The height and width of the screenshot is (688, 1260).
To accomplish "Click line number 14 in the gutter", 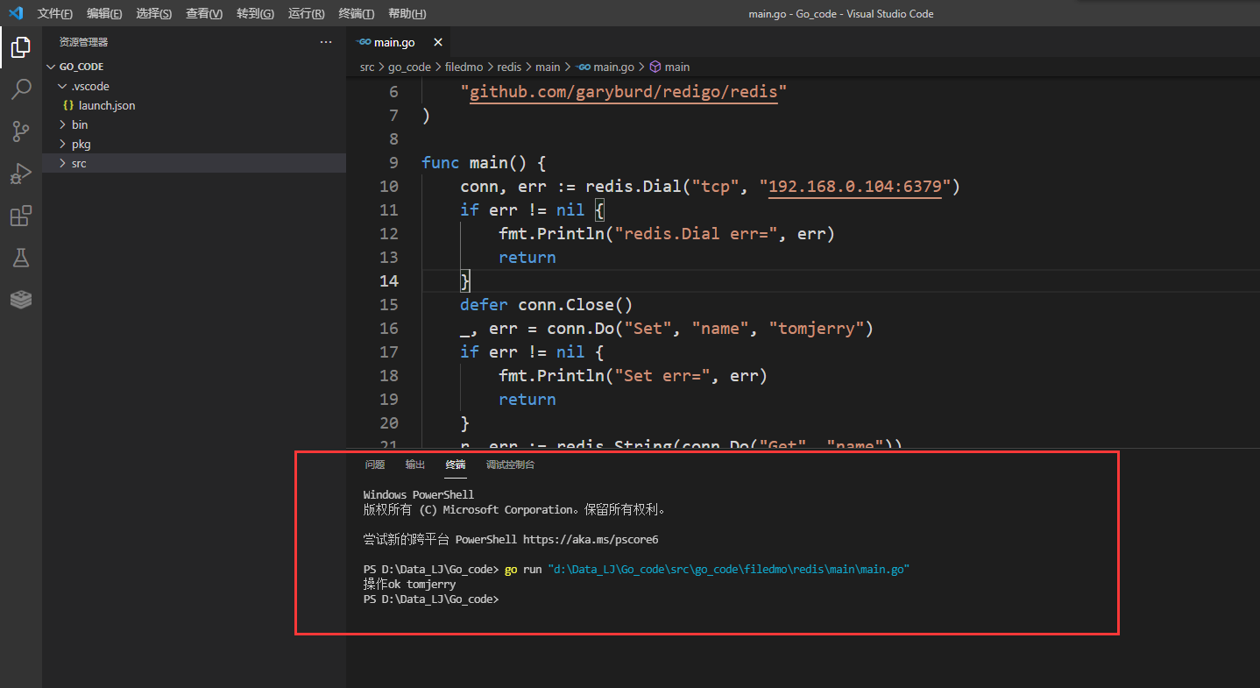I will (388, 281).
